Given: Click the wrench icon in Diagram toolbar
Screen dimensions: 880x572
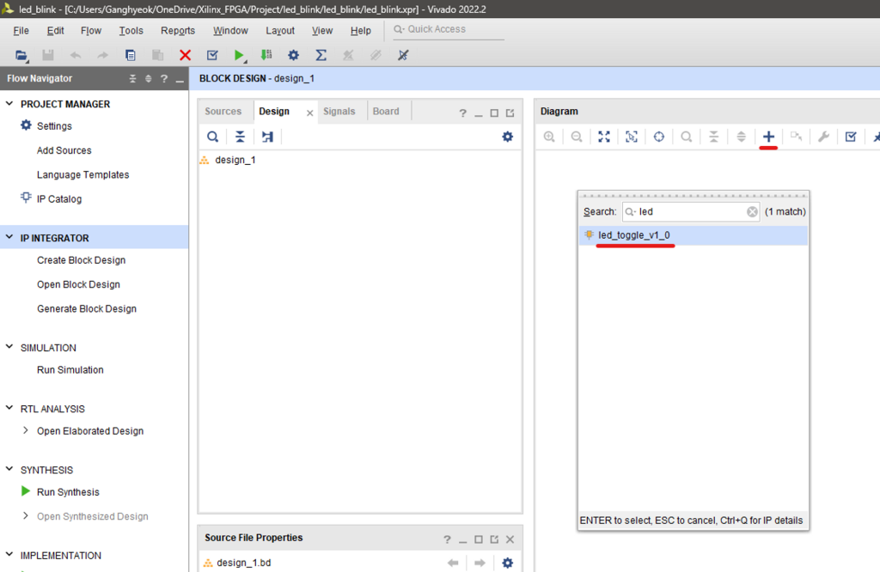Looking at the screenshot, I should tap(823, 137).
